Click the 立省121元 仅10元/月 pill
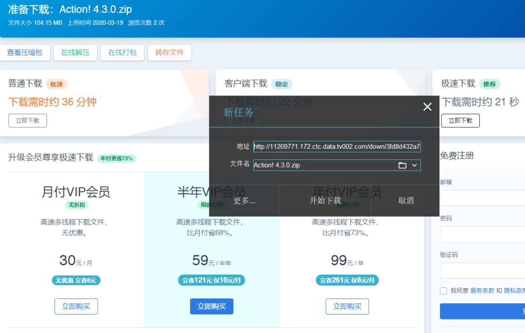This screenshot has height=333, width=525. click(211, 280)
